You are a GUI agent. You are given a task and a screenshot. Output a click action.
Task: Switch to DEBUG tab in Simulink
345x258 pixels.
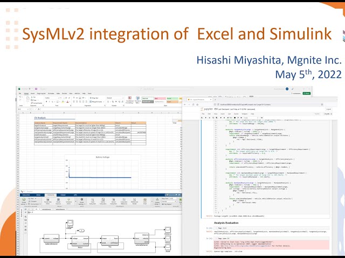(38, 195)
